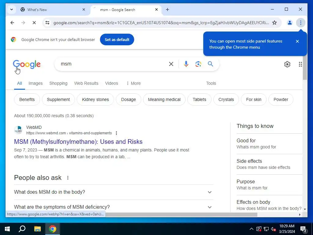
Task: Open Google quick settings gear
Action: click(x=287, y=64)
